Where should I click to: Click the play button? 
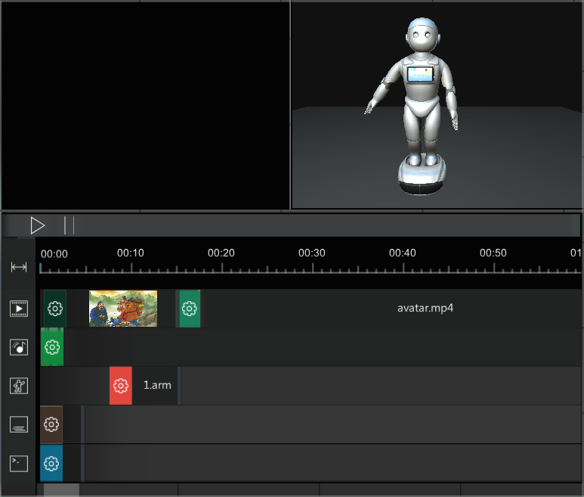tap(38, 225)
